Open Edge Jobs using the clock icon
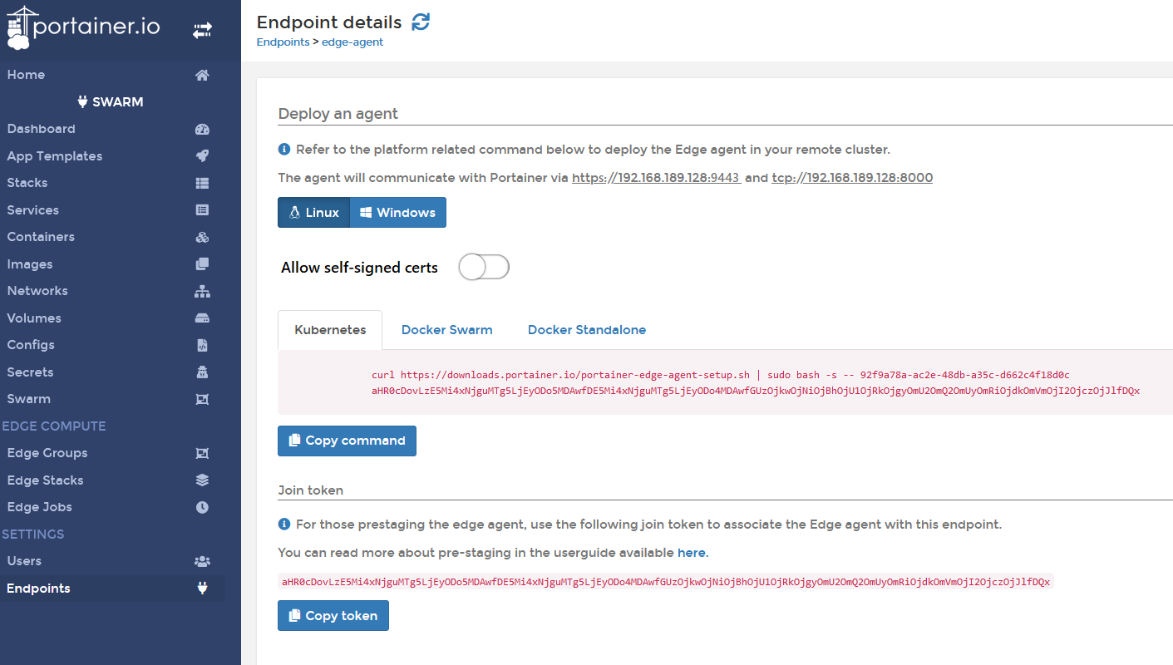This screenshot has width=1173, height=665. pyautogui.click(x=202, y=506)
